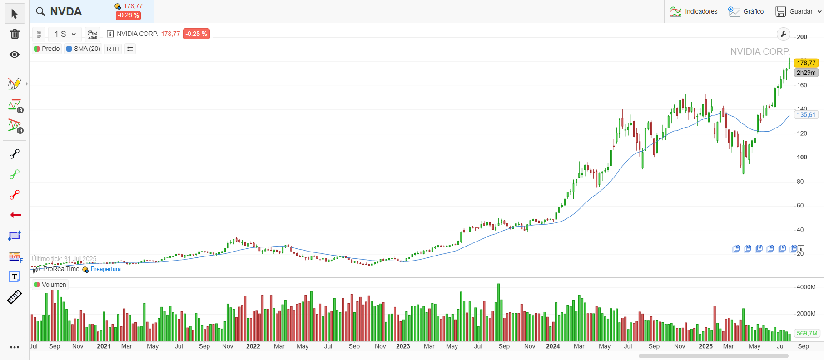The height and width of the screenshot is (360, 824).
Task: Click the Precio legend label
Action: 50,49
